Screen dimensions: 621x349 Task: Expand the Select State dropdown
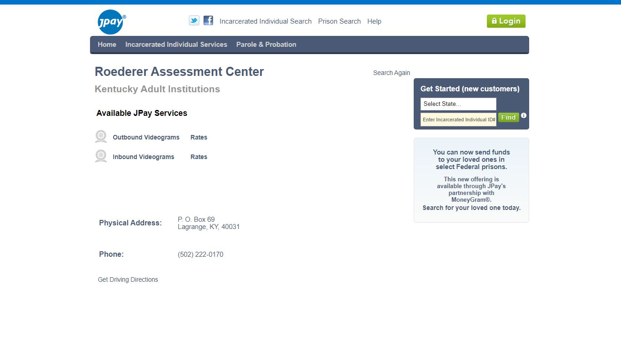[458, 104]
